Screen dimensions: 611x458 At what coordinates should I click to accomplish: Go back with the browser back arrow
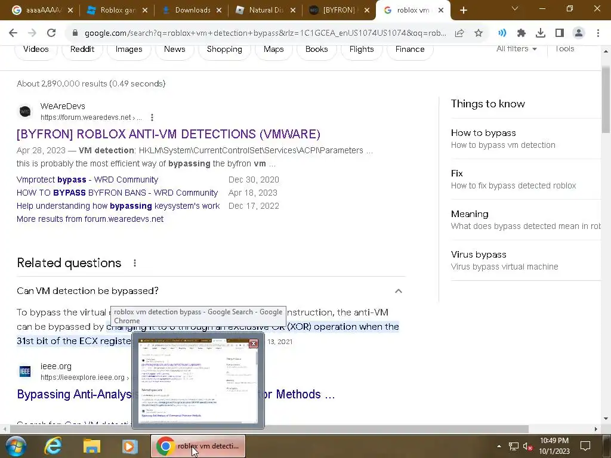click(x=13, y=33)
